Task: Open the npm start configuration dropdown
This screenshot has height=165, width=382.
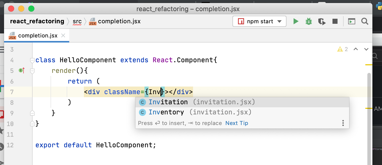Action: [259, 22]
